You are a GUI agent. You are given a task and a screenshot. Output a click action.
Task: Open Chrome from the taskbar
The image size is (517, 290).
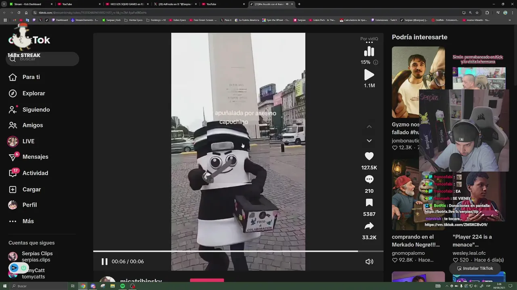point(83,286)
